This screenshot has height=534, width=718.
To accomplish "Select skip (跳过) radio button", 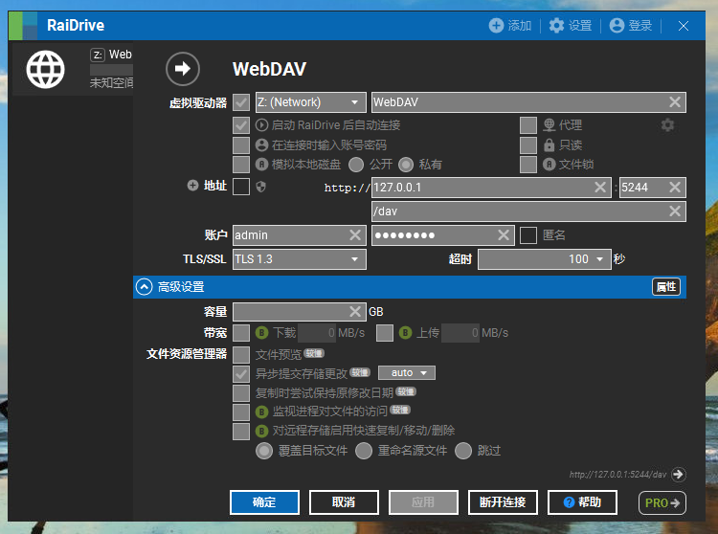I will [x=463, y=451].
